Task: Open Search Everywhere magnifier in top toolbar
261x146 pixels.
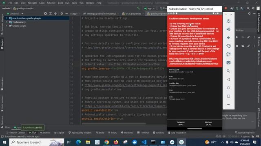Action: (248, 8)
